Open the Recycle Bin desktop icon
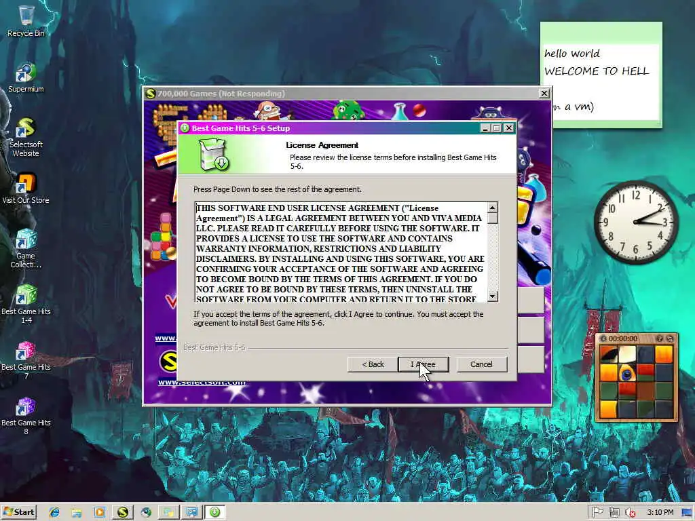 pos(26,21)
